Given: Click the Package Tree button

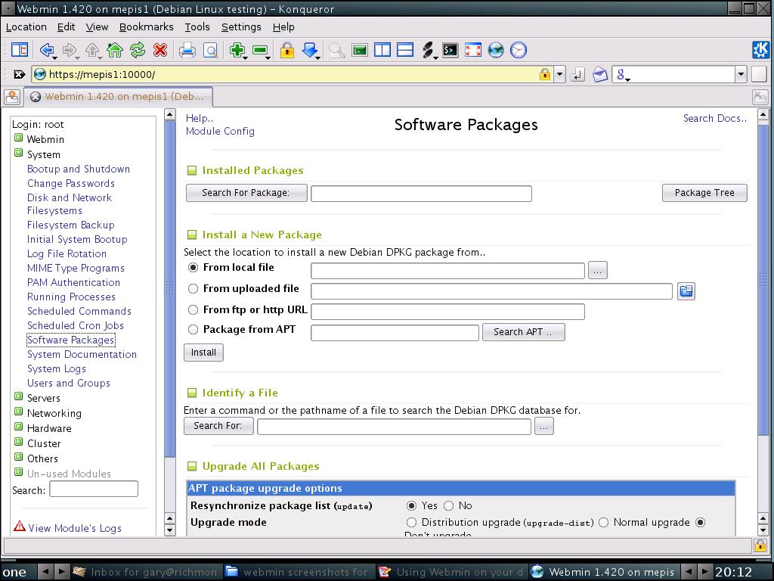Looking at the screenshot, I should (x=704, y=193).
